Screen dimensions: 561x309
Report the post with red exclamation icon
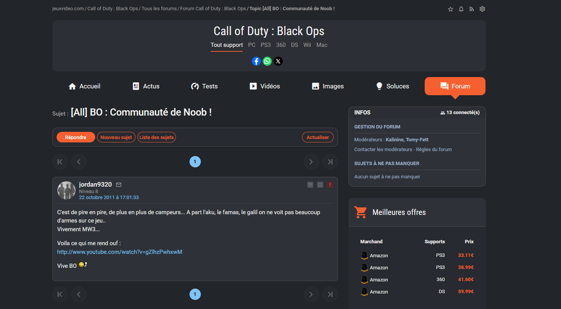click(x=330, y=185)
